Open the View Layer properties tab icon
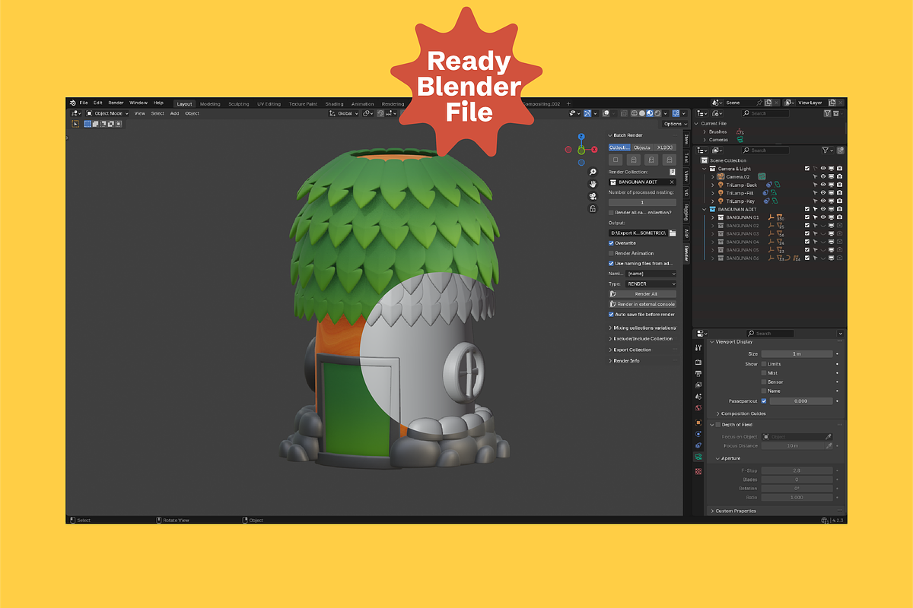Image resolution: width=913 pixels, height=608 pixels. pos(698,385)
